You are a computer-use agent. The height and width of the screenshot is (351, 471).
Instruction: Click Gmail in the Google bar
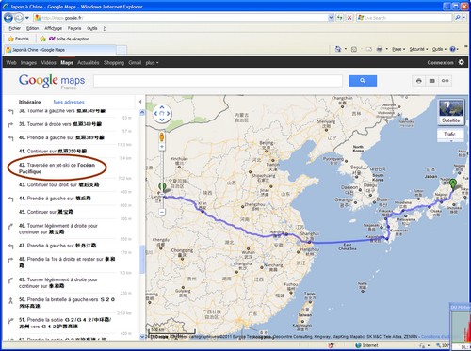(135, 63)
